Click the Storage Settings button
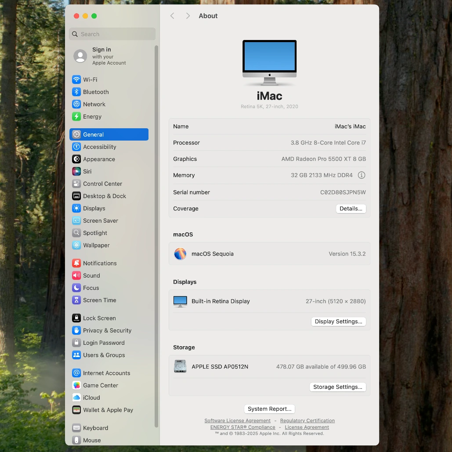The image size is (452, 452). coord(337,387)
